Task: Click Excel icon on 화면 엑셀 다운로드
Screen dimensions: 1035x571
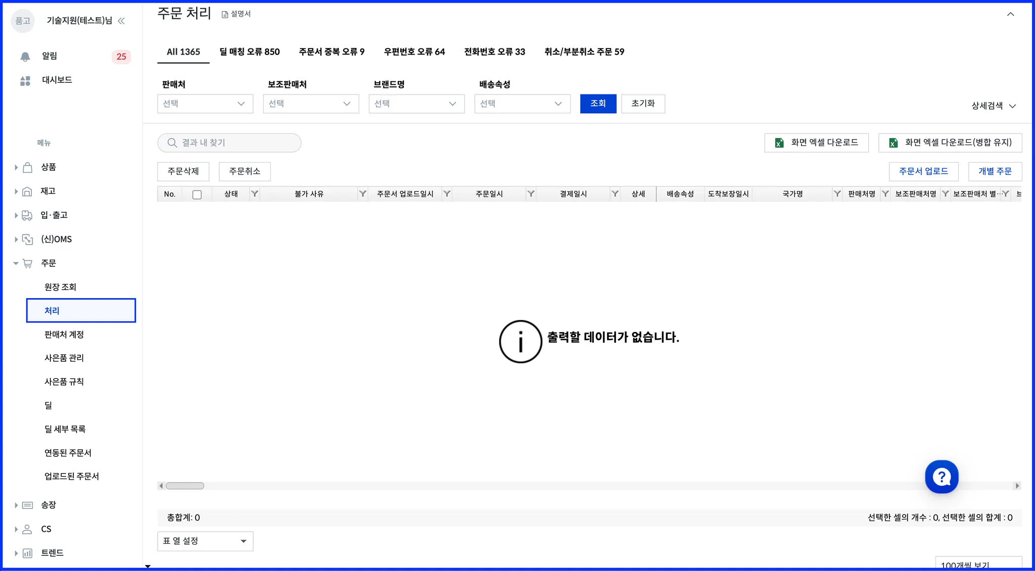Action: [x=779, y=143]
